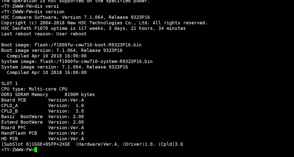Click the 'H3C SecPath F1070 uptime' line
The height and width of the screenshot is (157, 294).
tap(93, 28)
